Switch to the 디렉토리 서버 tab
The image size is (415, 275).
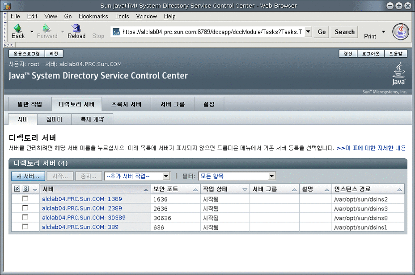[76, 104]
